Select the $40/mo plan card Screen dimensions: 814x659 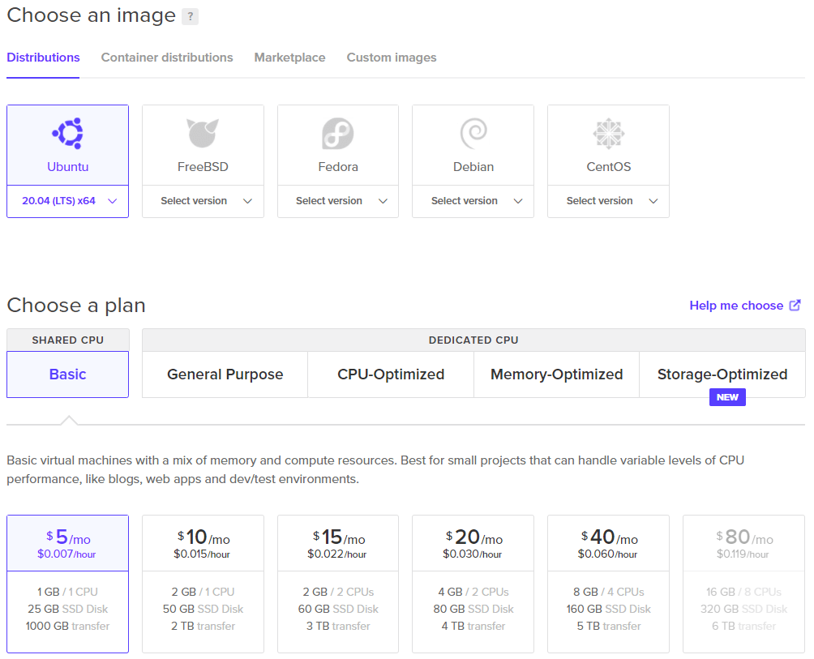coord(608,584)
